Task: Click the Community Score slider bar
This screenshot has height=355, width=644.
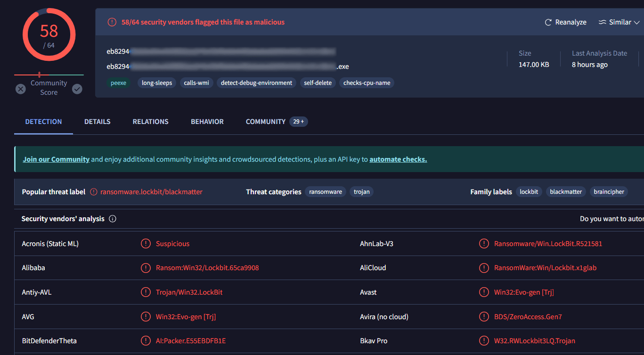Action: [49, 74]
